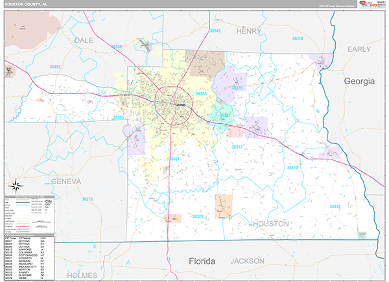
Task: Click the Florida state label
Action: (202, 261)
